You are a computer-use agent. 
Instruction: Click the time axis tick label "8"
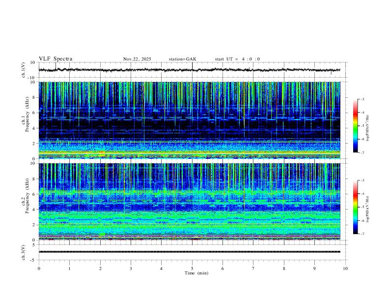pos(284,269)
